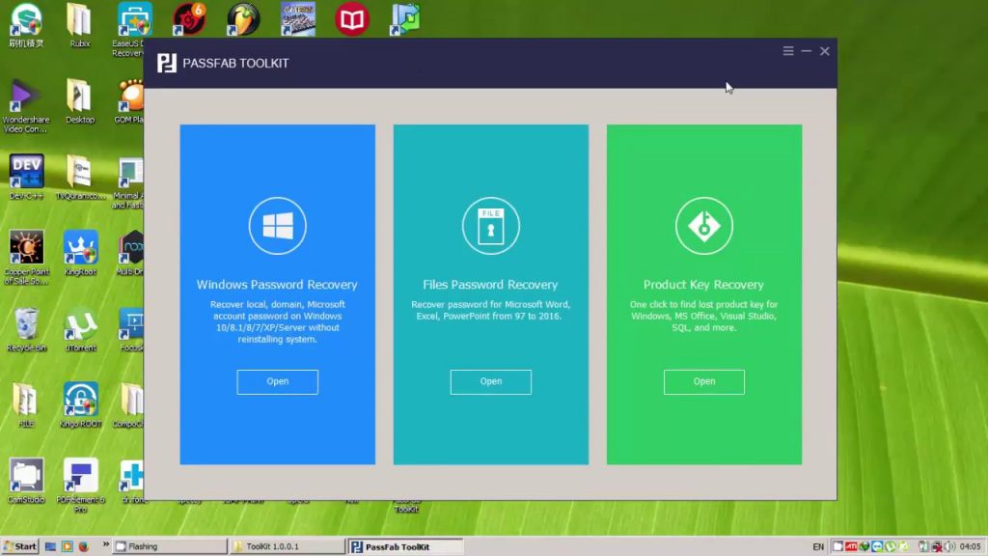Select the CamStudio desktop icon
This screenshot has width=988, height=556.
coord(26,481)
